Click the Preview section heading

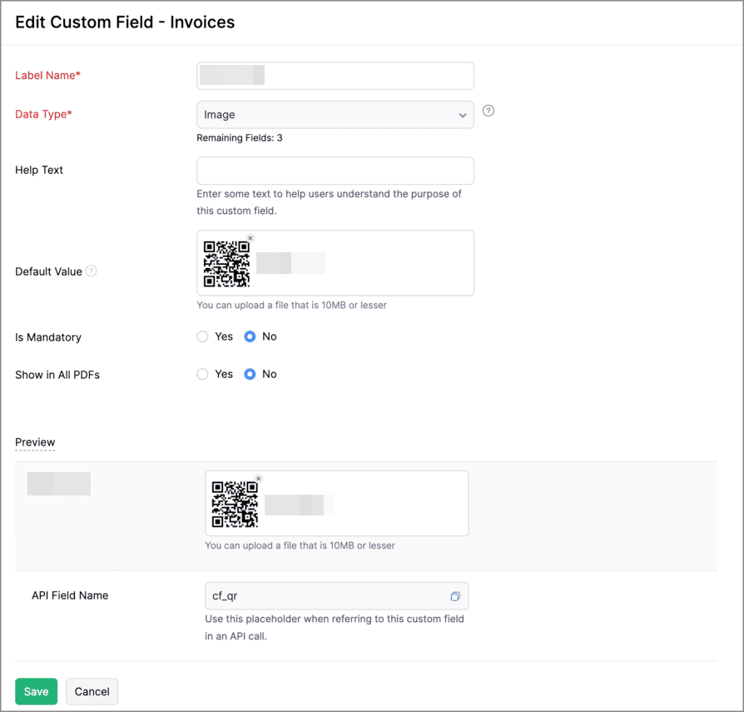coord(35,442)
